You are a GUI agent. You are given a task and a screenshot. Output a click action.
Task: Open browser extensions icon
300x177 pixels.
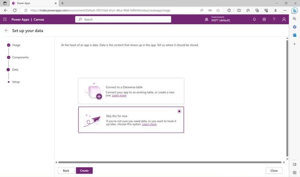pyautogui.click(x=229, y=10)
